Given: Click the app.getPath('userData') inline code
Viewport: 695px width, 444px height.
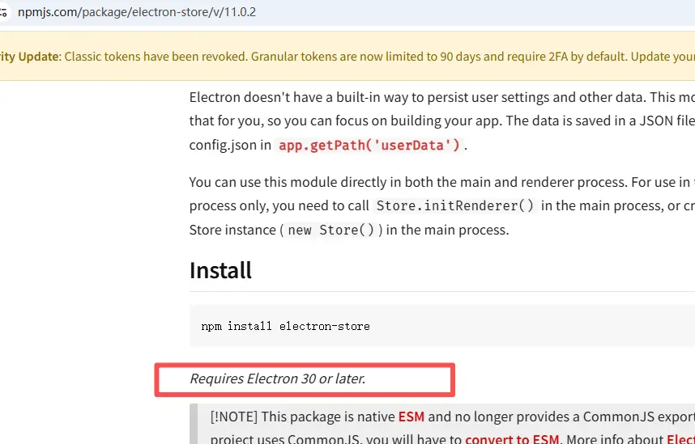Looking at the screenshot, I should (x=369, y=146).
